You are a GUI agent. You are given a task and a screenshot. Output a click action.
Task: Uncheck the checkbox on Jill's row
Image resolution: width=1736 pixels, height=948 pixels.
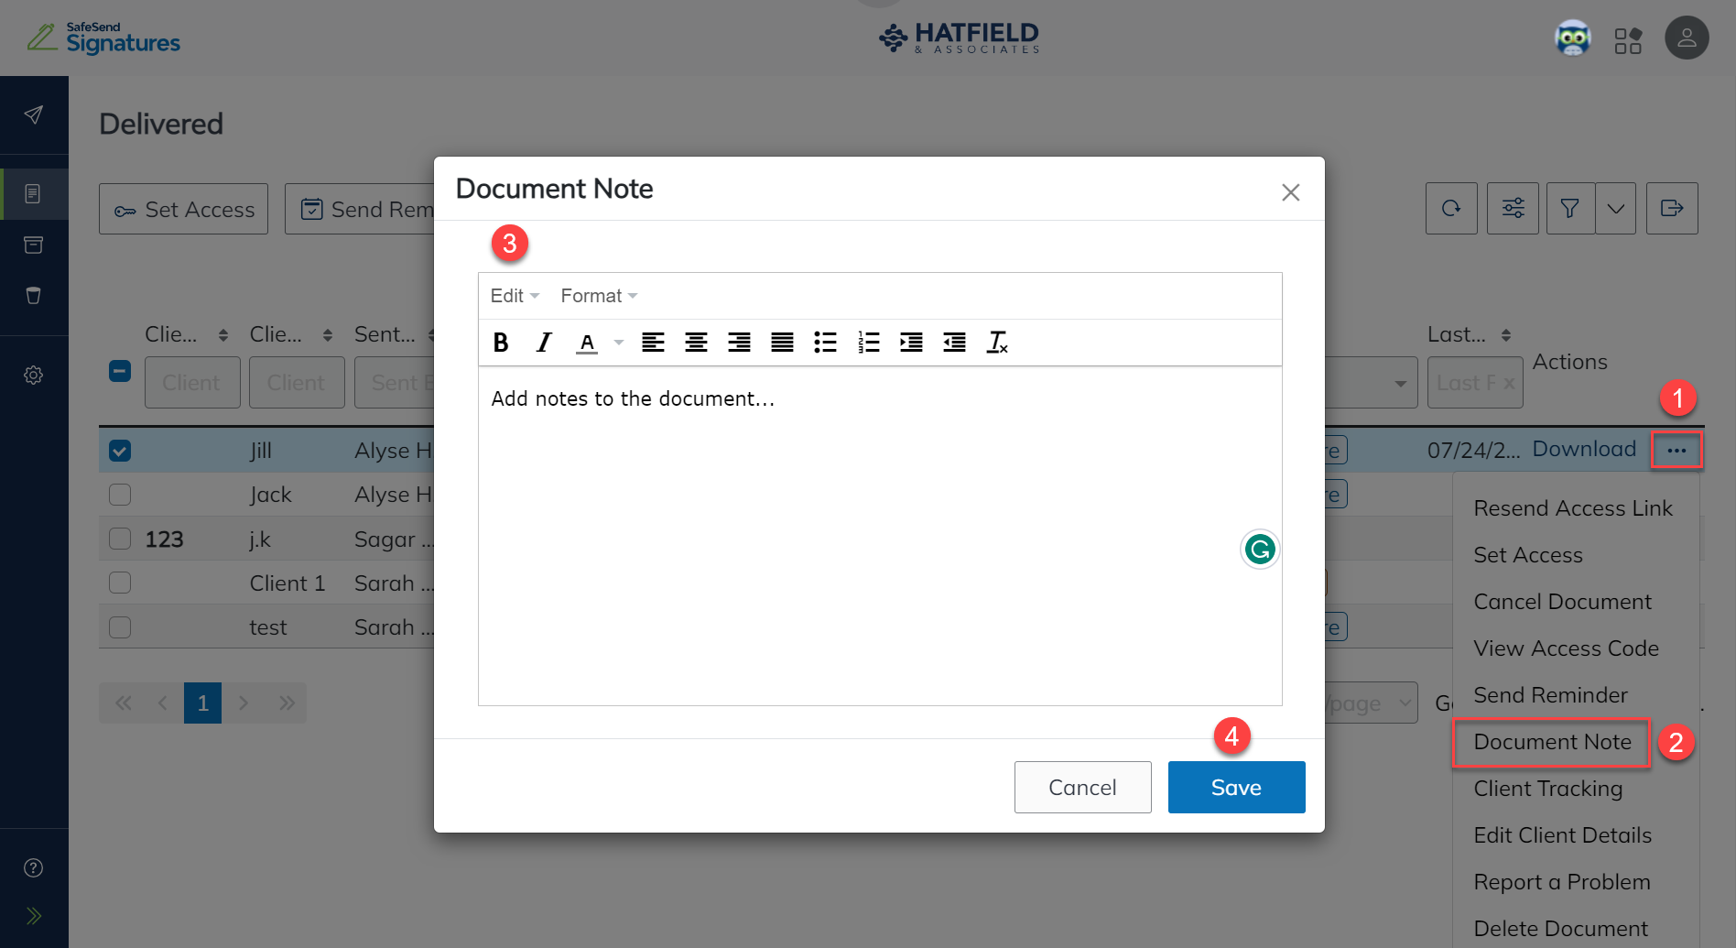click(119, 450)
